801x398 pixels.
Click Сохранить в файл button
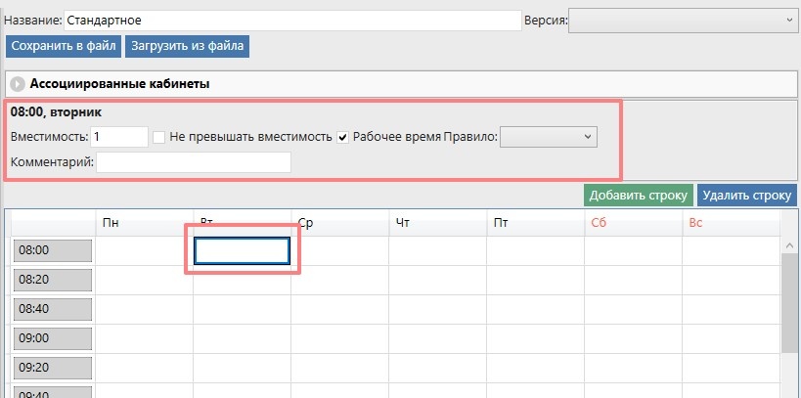pos(64,45)
